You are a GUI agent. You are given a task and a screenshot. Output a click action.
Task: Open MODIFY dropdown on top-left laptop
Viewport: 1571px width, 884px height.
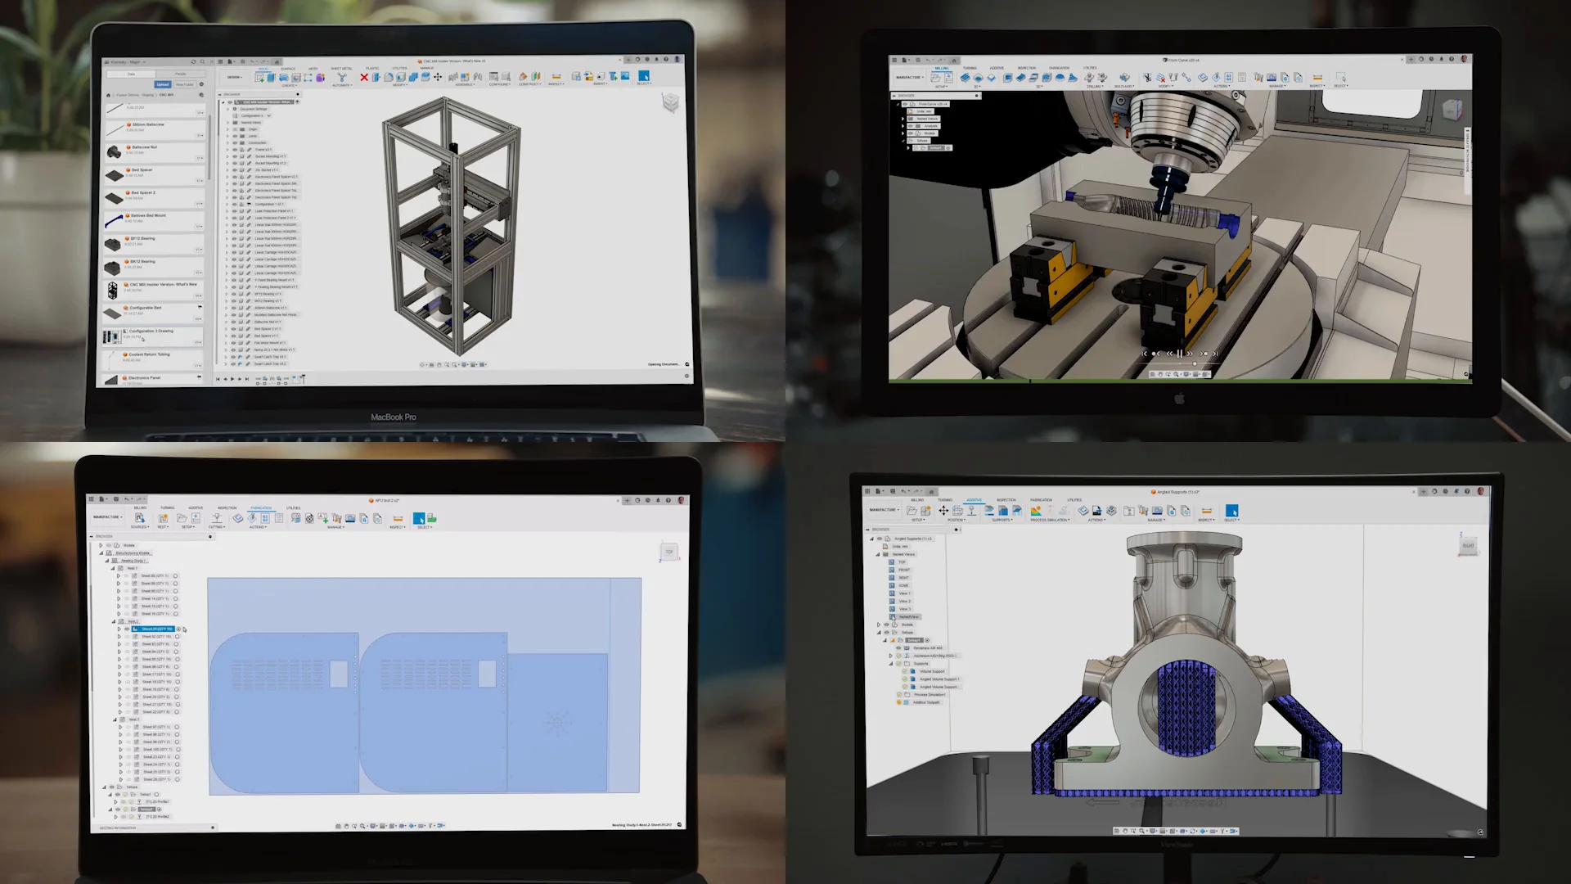[400, 85]
